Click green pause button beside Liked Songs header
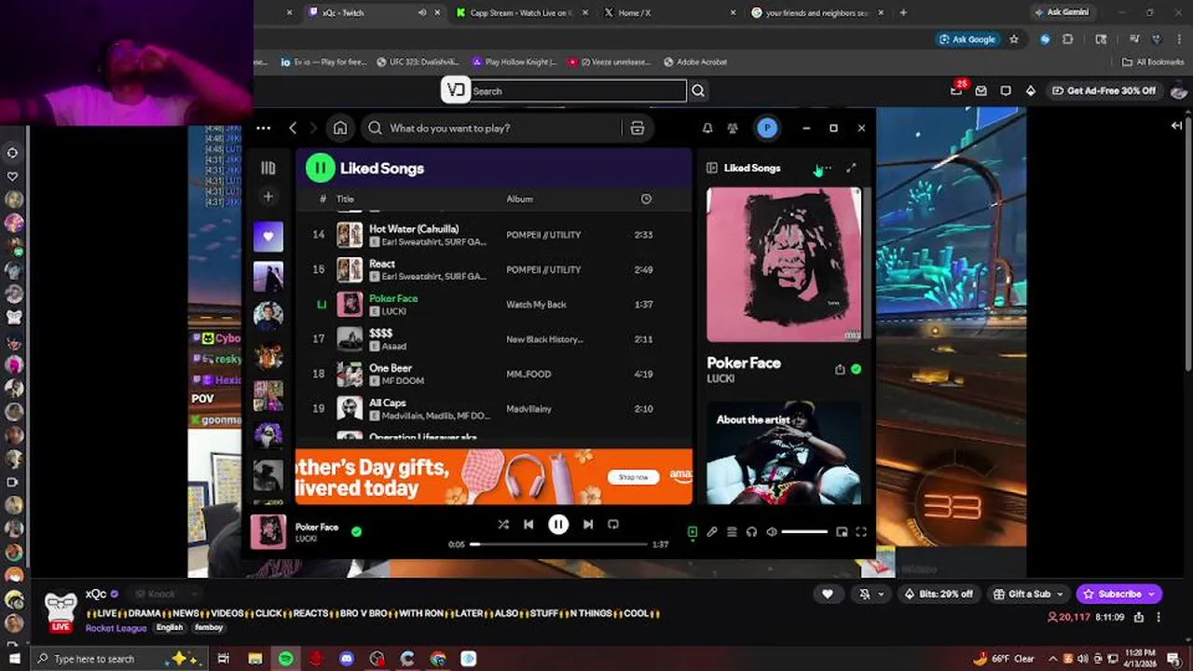This screenshot has width=1193, height=671. pos(320,168)
